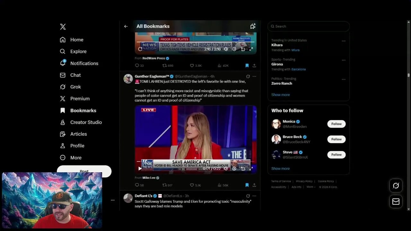Go to Home in sidebar

click(x=72, y=40)
